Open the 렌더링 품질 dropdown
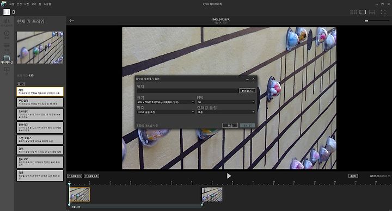This screenshot has height=211, width=392. pos(226,112)
